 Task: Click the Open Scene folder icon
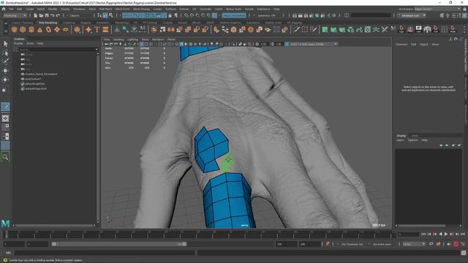click(x=41, y=15)
